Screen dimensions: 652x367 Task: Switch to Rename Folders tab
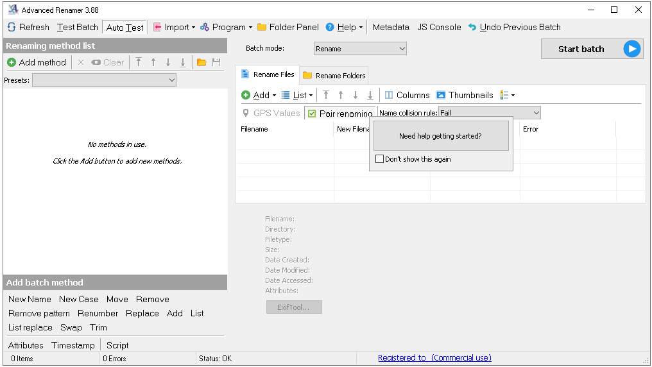tap(334, 76)
